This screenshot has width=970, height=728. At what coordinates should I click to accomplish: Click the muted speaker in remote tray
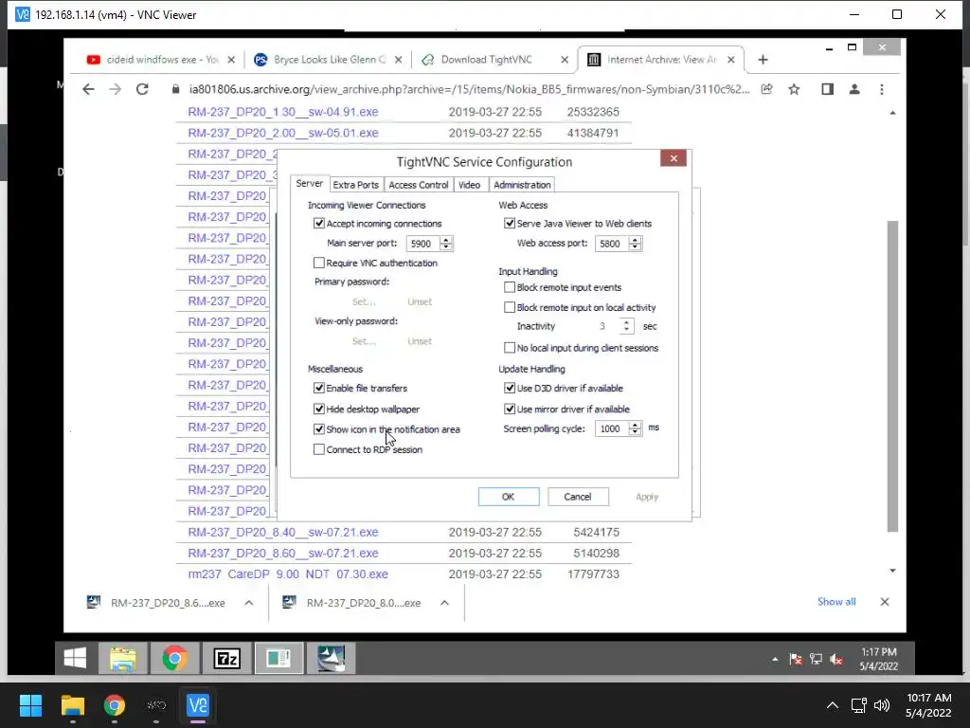coord(836,660)
